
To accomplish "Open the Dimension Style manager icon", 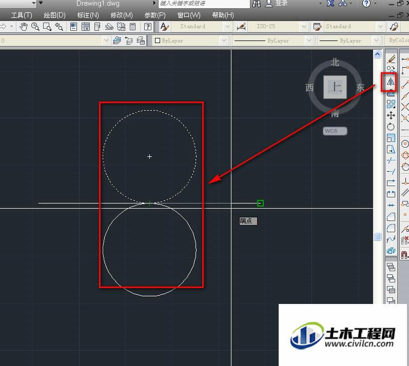I will coord(241,27).
